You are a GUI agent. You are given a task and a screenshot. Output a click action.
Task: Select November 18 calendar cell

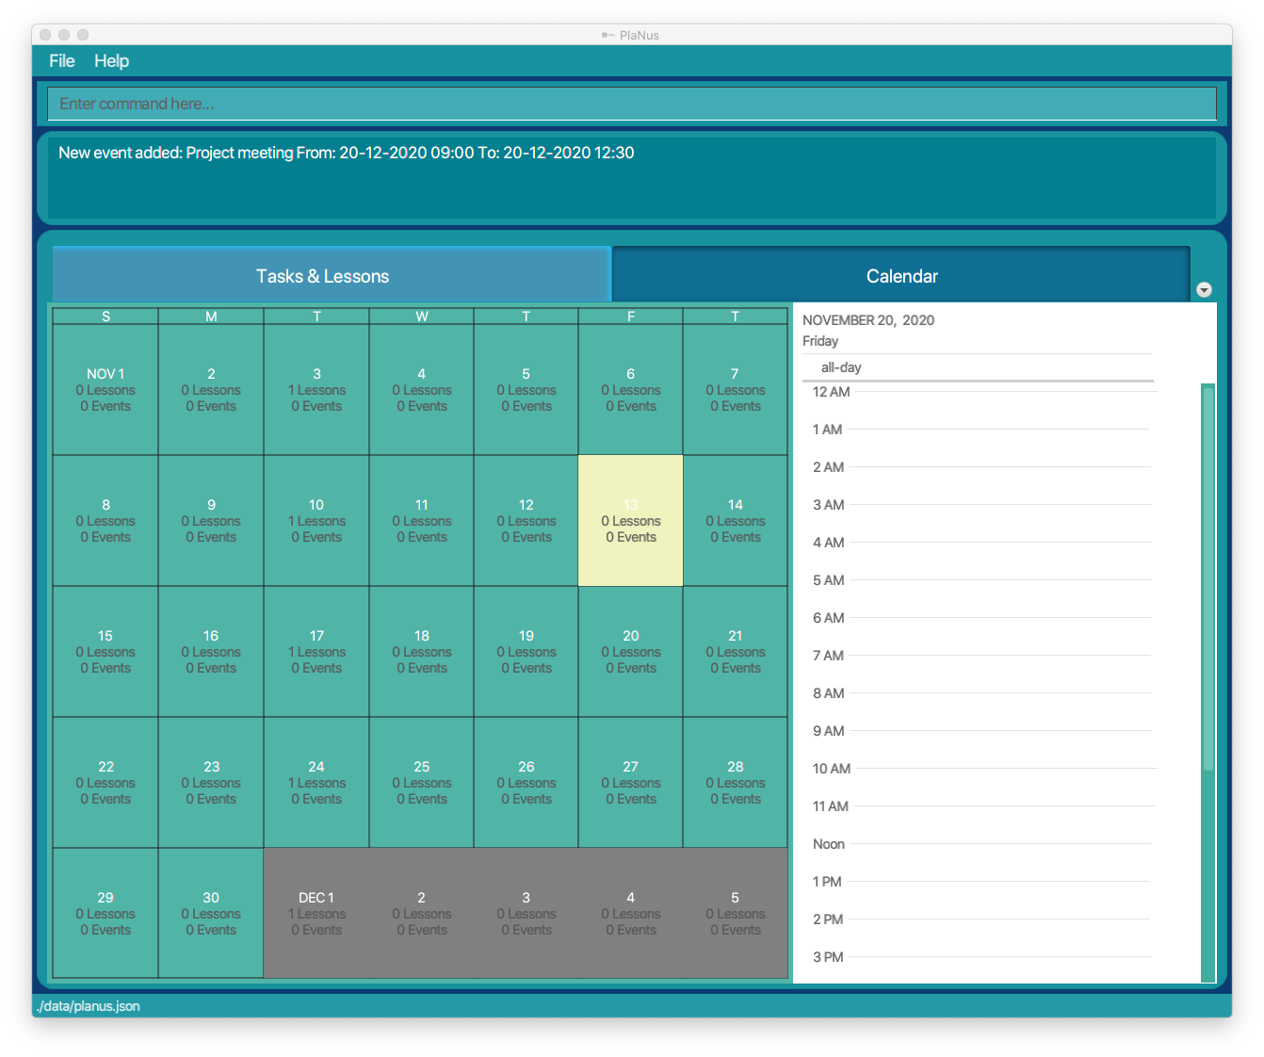[421, 652]
